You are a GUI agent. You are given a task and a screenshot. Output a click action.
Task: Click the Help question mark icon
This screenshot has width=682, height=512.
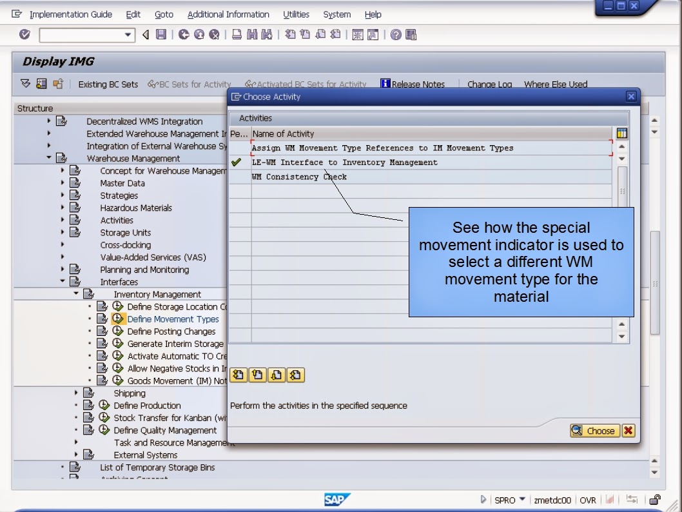coord(396,34)
